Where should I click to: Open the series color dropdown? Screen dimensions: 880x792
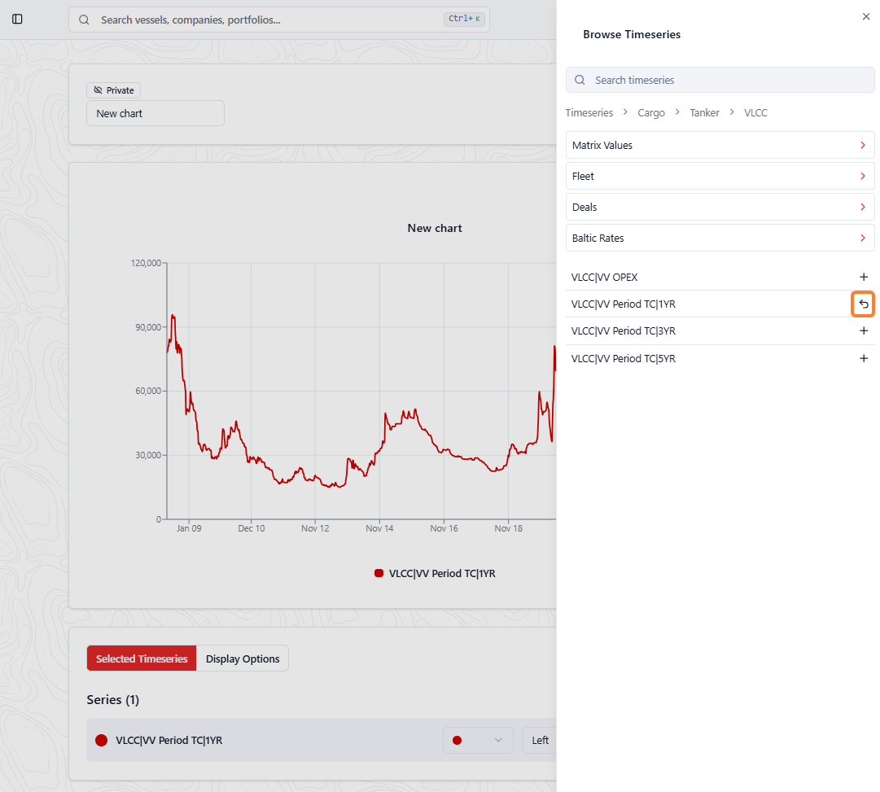[x=478, y=740]
